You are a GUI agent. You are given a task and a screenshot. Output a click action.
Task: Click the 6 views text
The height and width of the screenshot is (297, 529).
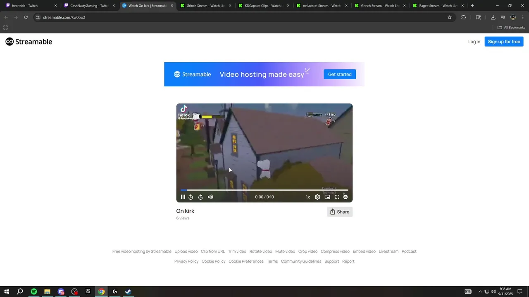[x=183, y=218]
